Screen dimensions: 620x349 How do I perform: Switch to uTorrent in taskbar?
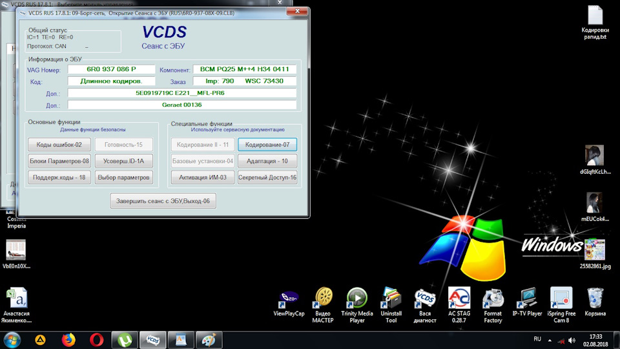[125, 340]
